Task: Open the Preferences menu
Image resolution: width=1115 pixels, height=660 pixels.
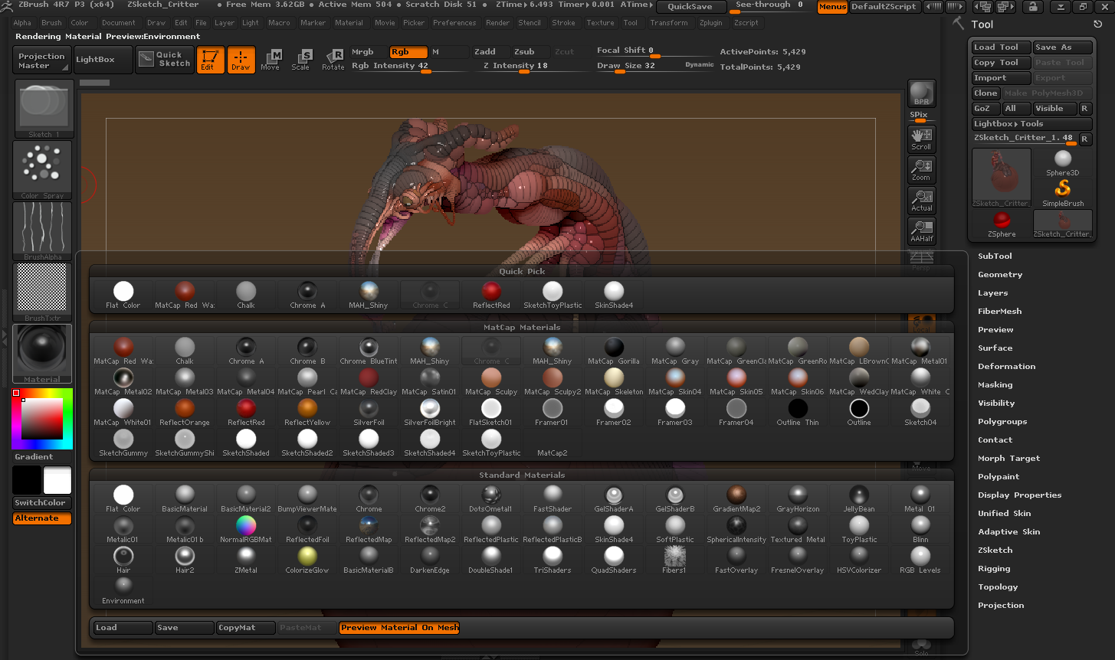Action: pyautogui.click(x=454, y=23)
